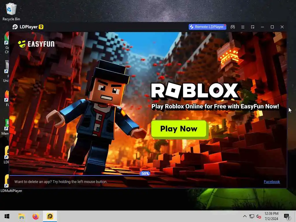Select the LDMultiPlayer desktop shortcut
Image resolution: width=296 pixels, height=222 pixels.
(x=6, y=183)
